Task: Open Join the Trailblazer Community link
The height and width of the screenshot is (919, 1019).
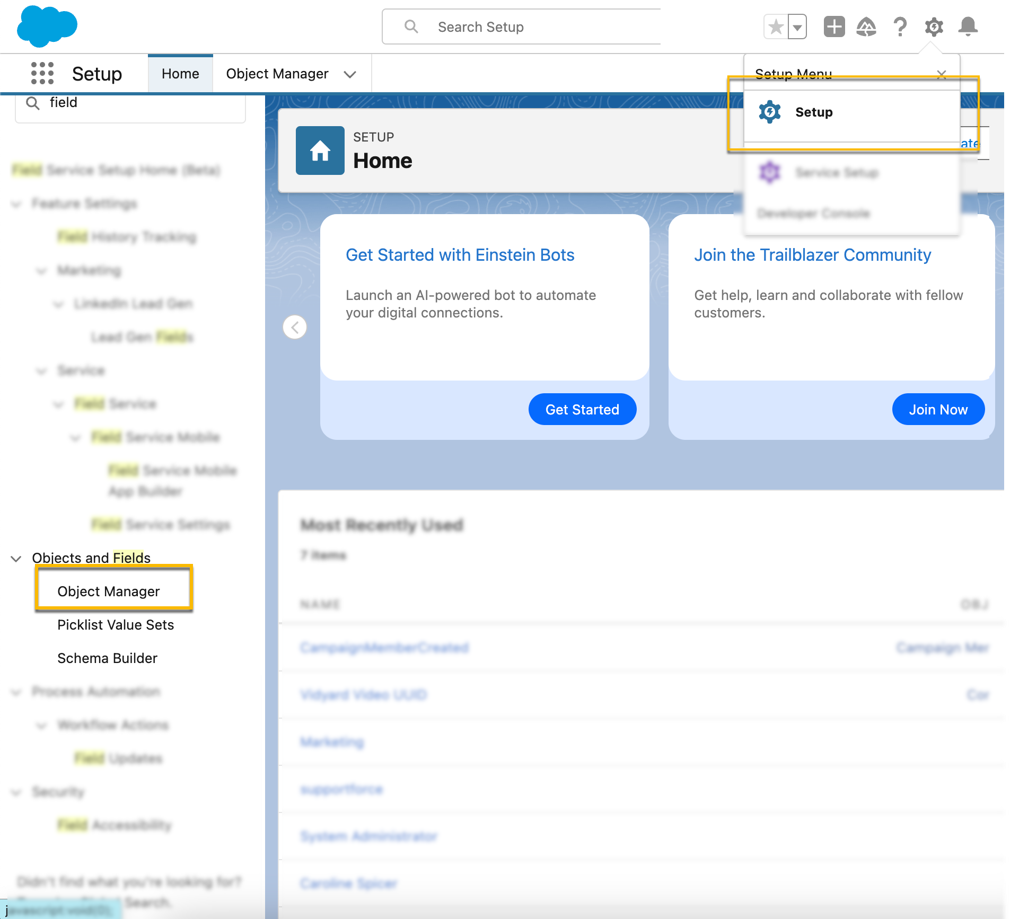Action: click(812, 255)
